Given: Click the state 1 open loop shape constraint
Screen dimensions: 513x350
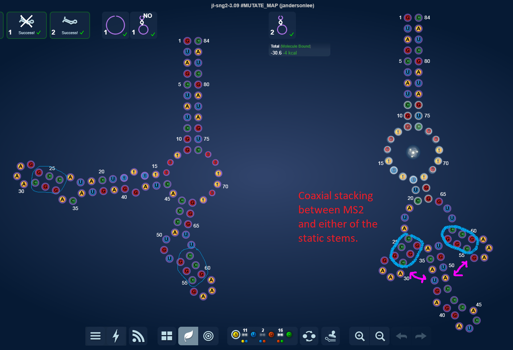Looking at the screenshot, I should point(115,25).
